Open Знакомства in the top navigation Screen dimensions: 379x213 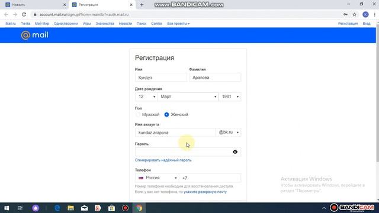[x=105, y=24]
